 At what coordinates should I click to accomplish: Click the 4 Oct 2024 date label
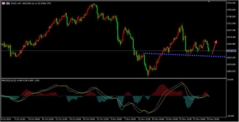(x=6, y=119)
